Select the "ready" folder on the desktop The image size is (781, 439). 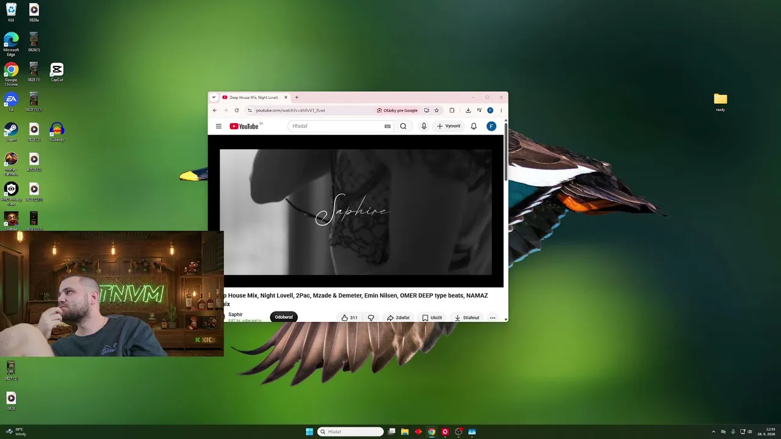pos(721,102)
